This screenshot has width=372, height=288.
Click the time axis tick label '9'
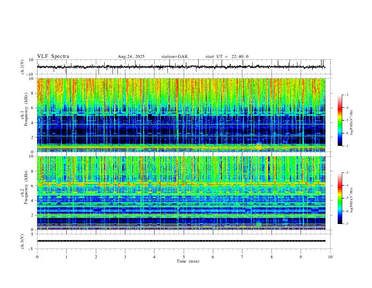pos(301,257)
